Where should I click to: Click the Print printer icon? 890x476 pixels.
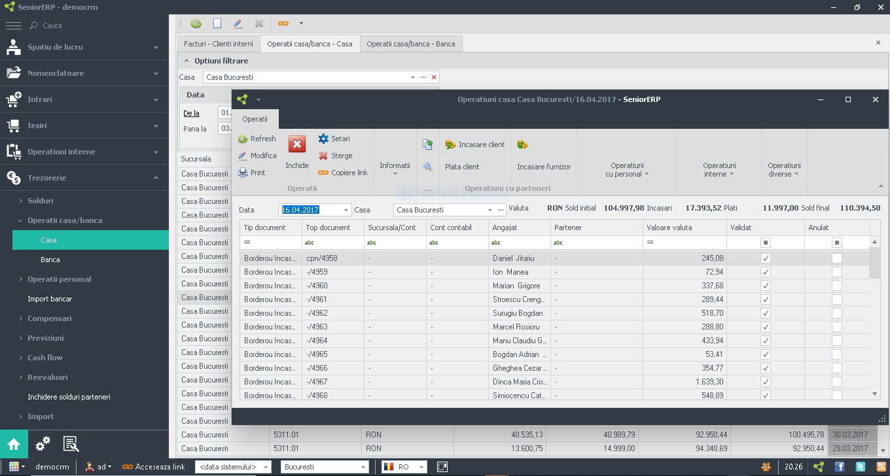(243, 173)
